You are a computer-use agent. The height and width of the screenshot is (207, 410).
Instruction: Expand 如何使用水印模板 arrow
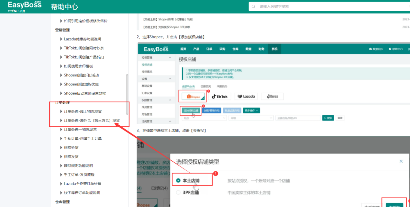[x=61, y=66]
